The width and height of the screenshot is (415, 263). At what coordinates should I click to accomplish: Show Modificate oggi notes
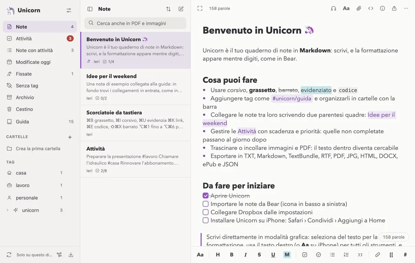40,62
